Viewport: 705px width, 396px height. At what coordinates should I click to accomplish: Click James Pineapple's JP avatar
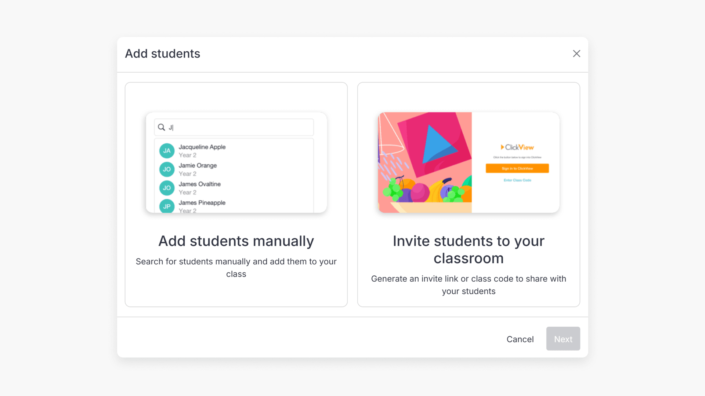(x=167, y=206)
